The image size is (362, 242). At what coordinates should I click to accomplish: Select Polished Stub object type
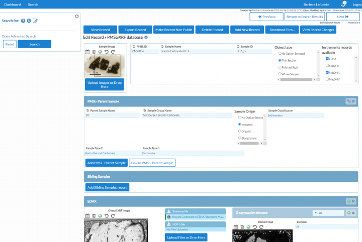280,67
